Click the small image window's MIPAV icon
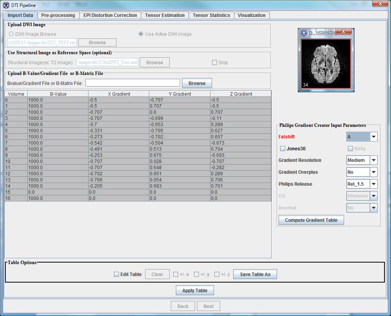 304,33
